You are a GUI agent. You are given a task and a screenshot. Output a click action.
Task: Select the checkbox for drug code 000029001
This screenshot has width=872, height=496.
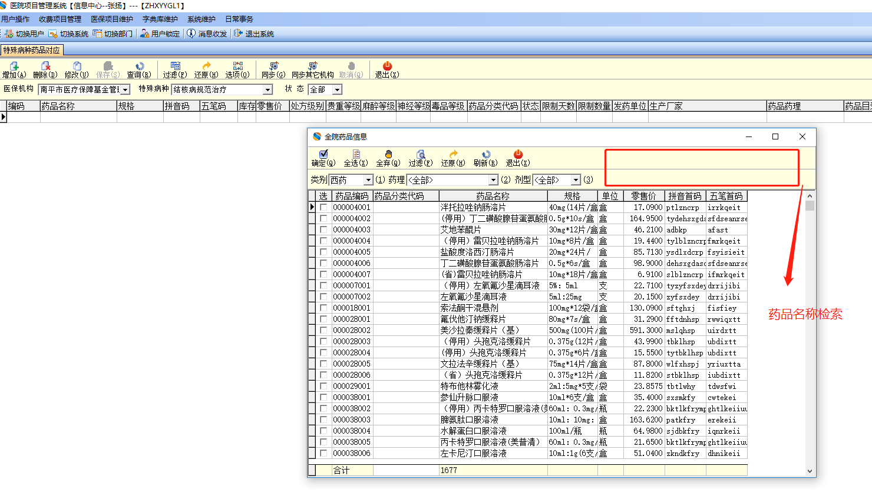click(x=323, y=386)
